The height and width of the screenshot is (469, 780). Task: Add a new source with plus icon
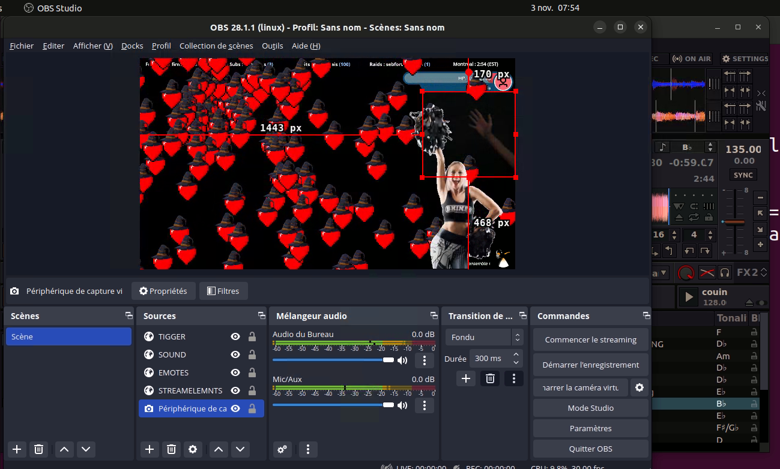coord(150,449)
